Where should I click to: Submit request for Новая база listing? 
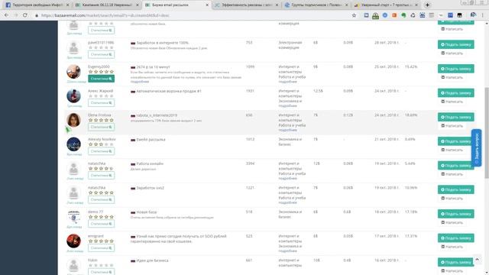coord(455,214)
